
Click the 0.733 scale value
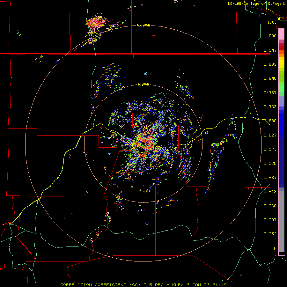coord(270,107)
